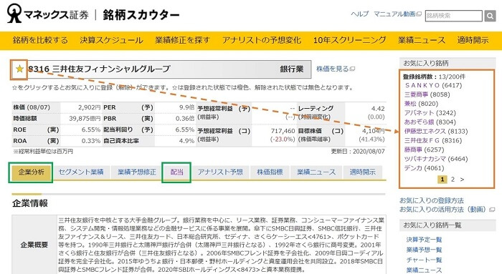Open the 業績予想一覧 link

pos(425,250)
